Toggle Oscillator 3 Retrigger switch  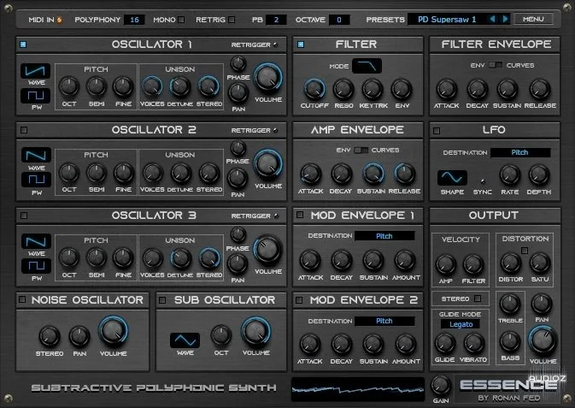pyautogui.click(x=276, y=216)
